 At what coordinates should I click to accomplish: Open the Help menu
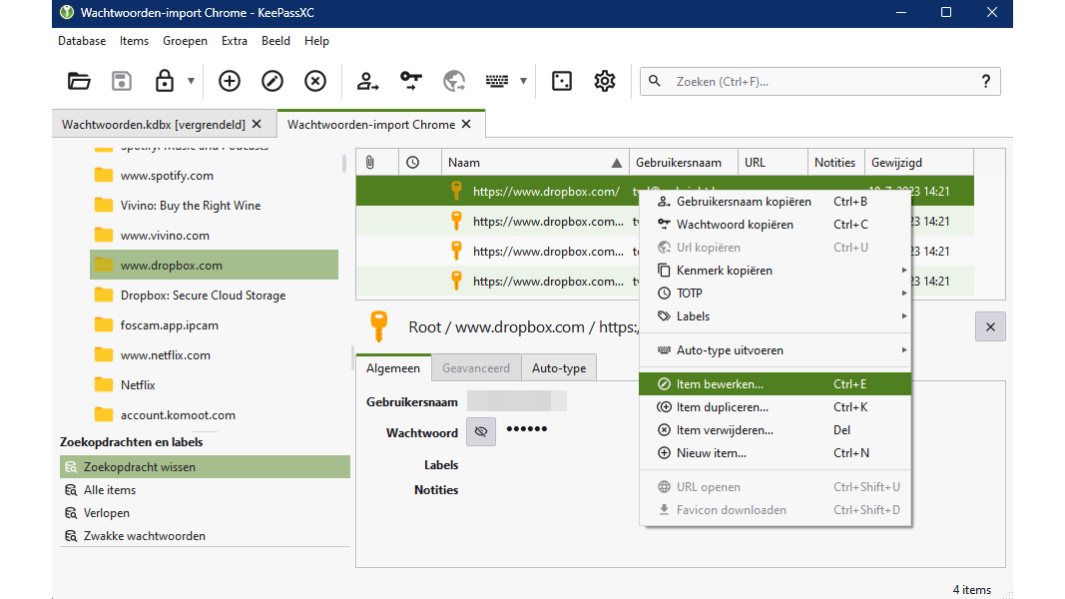click(x=316, y=41)
